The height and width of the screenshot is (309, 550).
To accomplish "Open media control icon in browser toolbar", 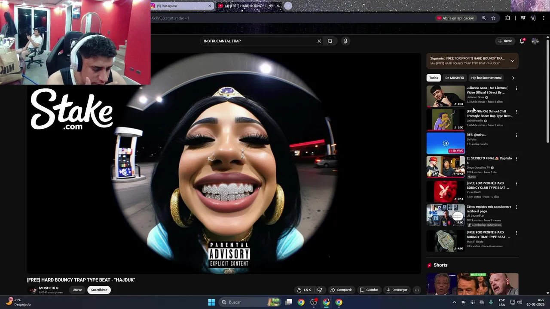I will pos(523,18).
